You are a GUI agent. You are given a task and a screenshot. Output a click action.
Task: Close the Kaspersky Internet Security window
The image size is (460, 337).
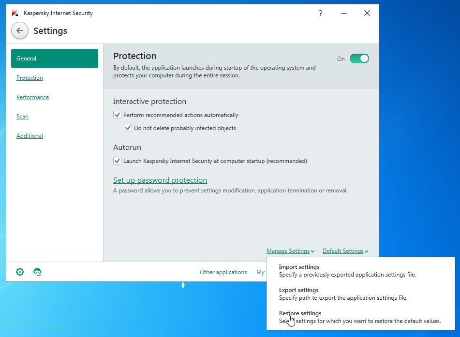367,13
